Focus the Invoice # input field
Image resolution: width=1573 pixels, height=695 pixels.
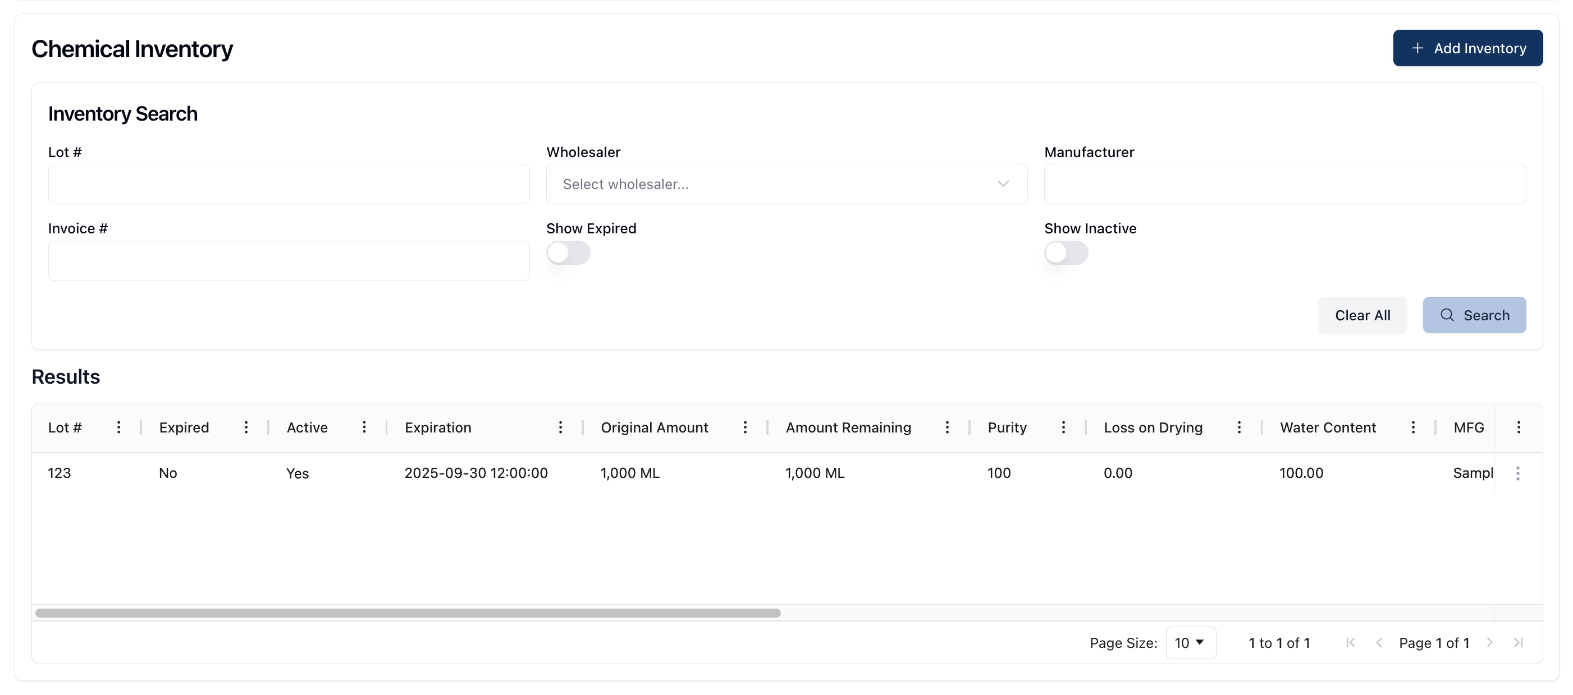click(x=288, y=260)
